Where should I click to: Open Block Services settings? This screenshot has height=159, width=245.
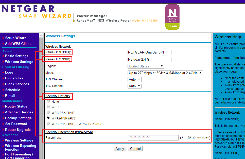[17, 84]
